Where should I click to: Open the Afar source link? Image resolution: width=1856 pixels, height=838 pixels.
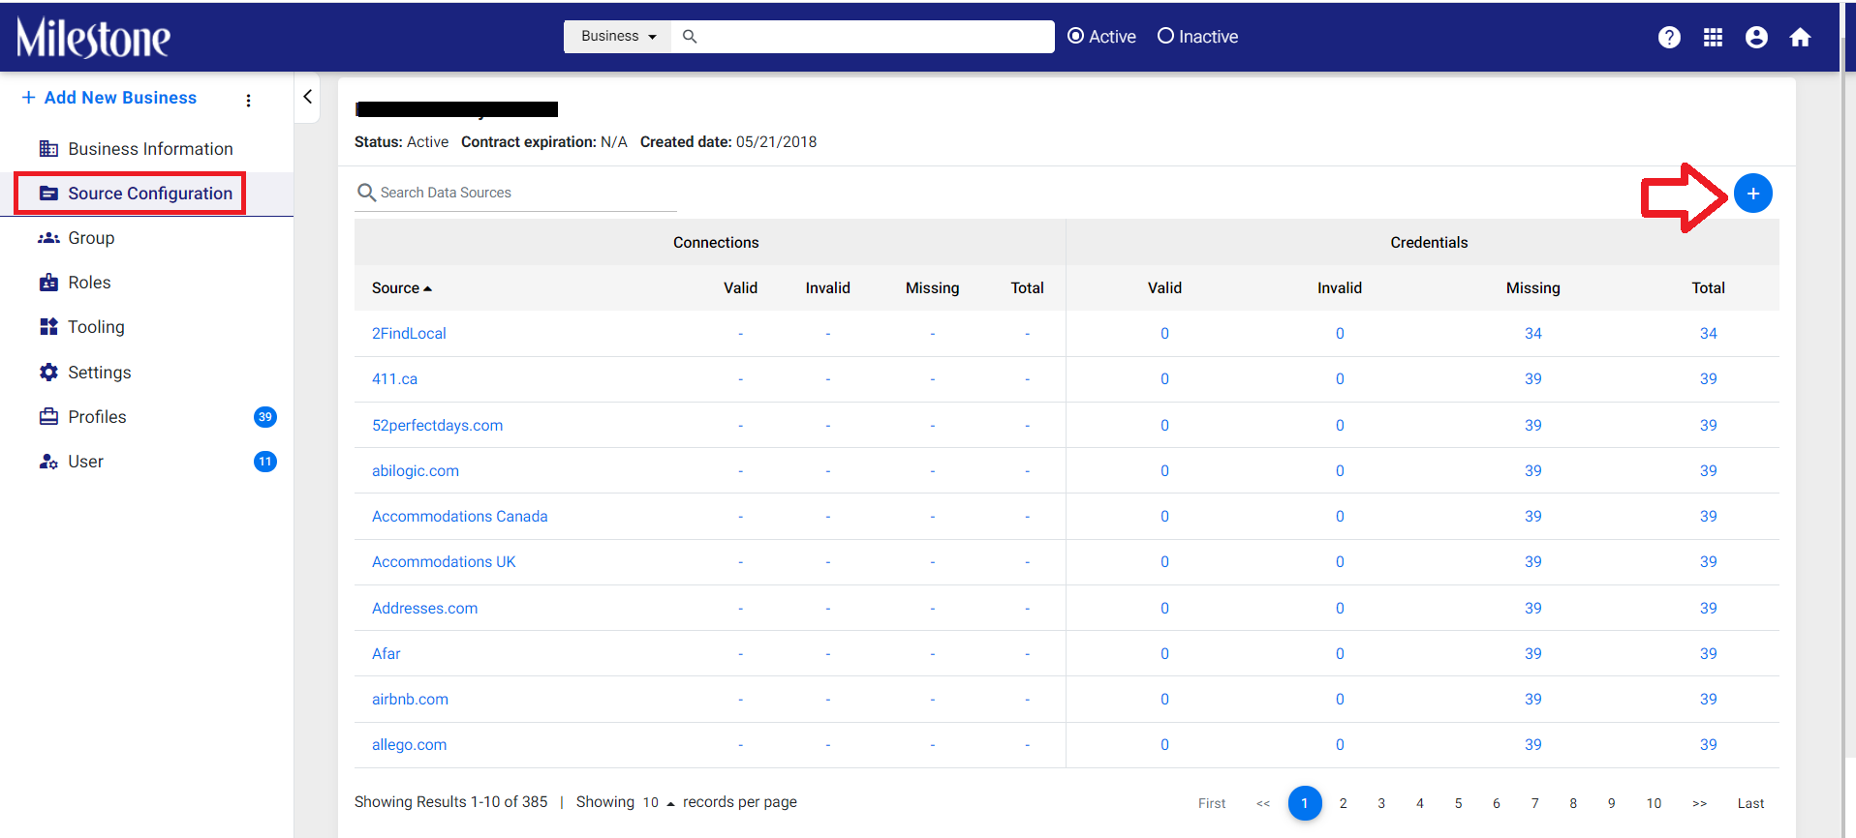pyautogui.click(x=386, y=654)
